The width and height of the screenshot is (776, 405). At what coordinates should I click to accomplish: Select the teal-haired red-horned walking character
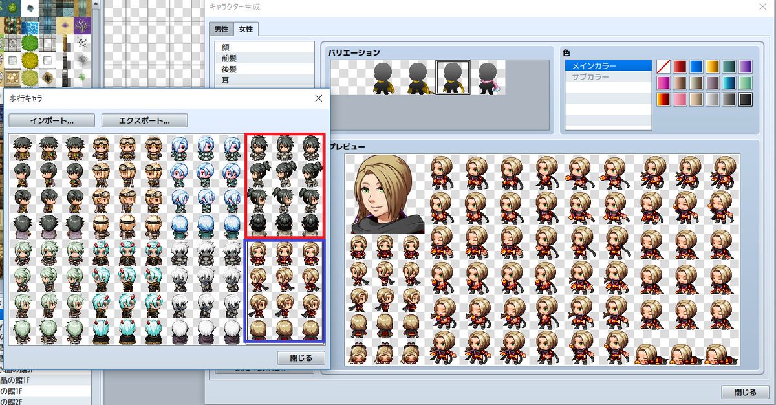127,291
